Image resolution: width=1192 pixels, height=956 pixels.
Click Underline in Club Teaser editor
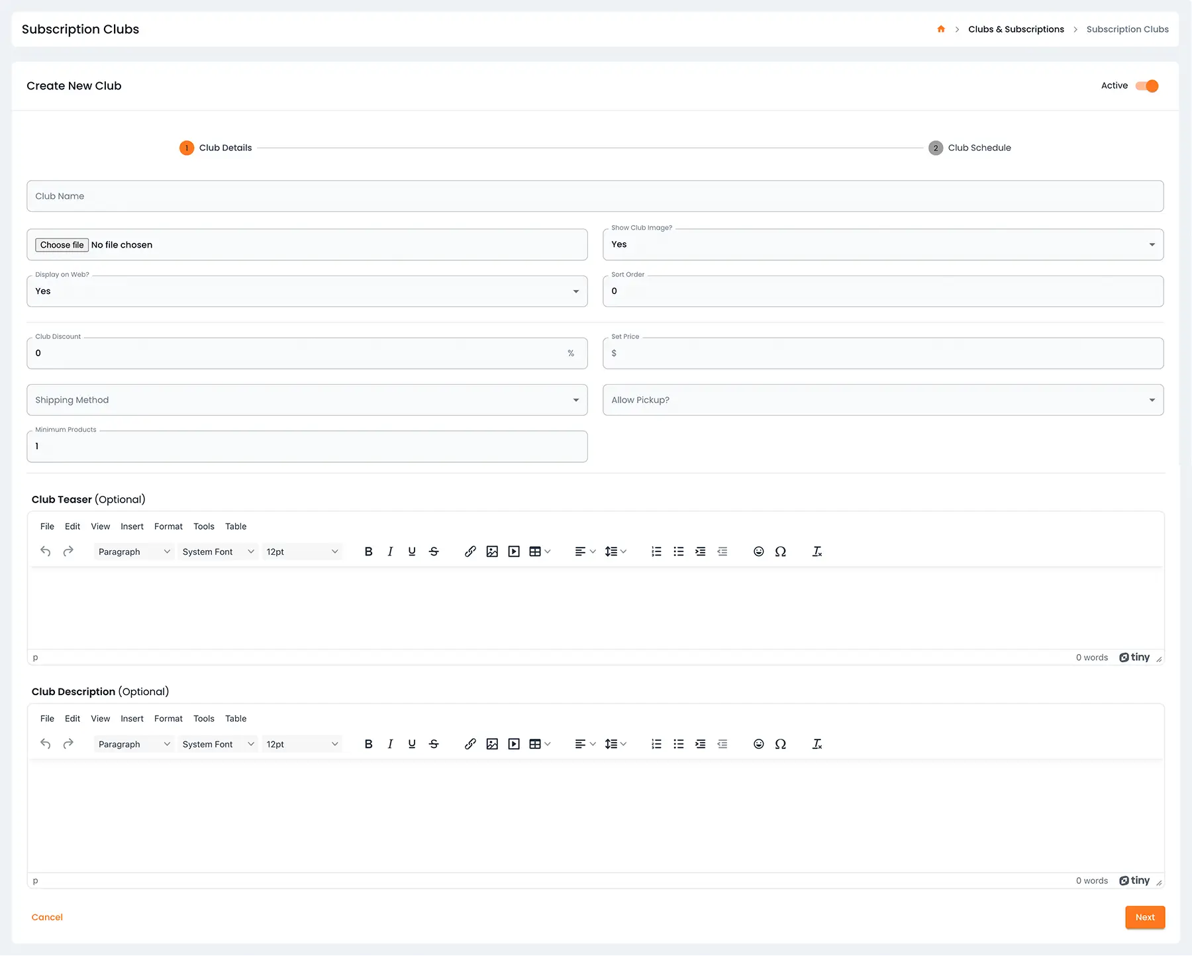click(x=412, y=551)
